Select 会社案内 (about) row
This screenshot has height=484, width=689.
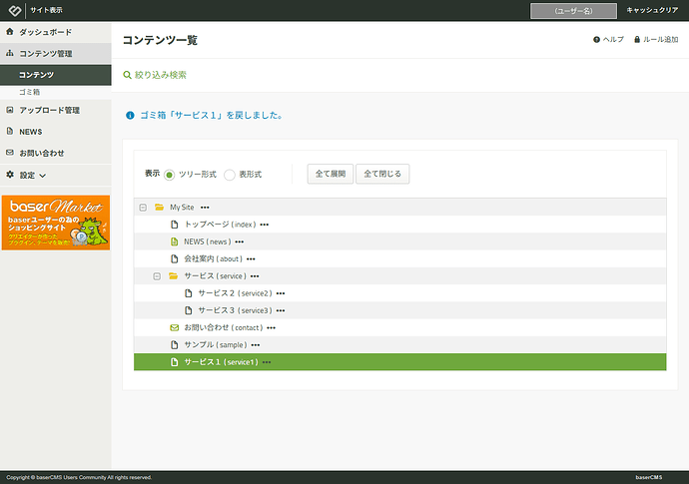(x=399, y=258)
